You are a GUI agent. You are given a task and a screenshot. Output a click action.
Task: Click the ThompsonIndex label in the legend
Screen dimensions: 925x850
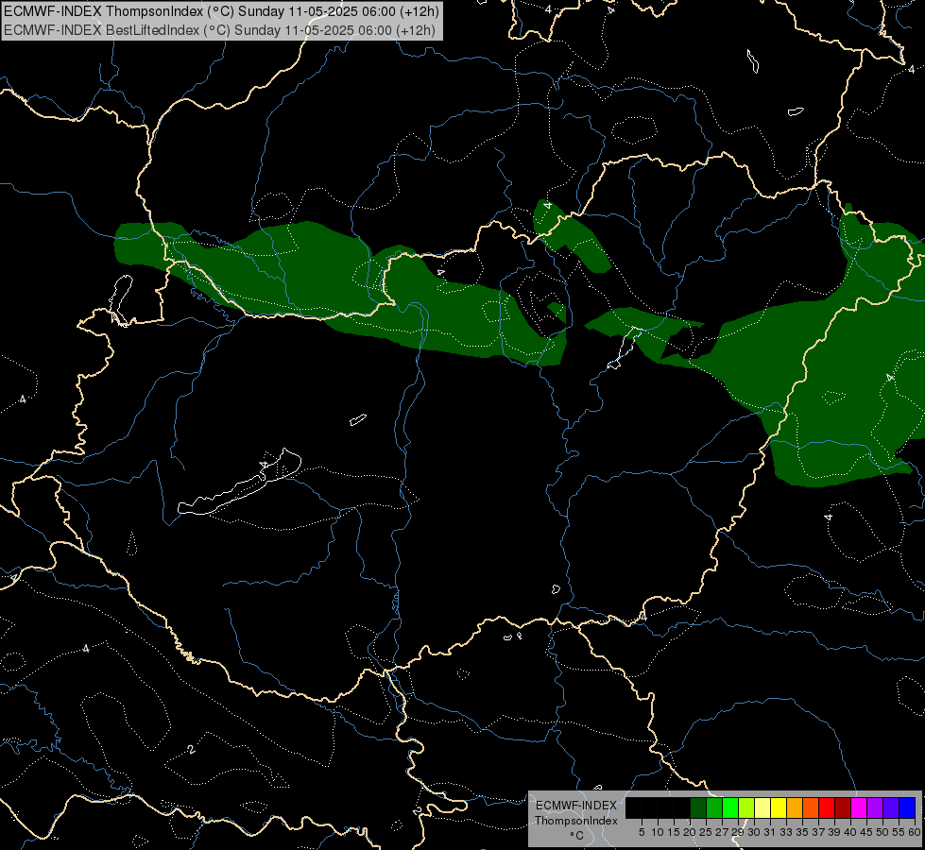click(576, 821)
